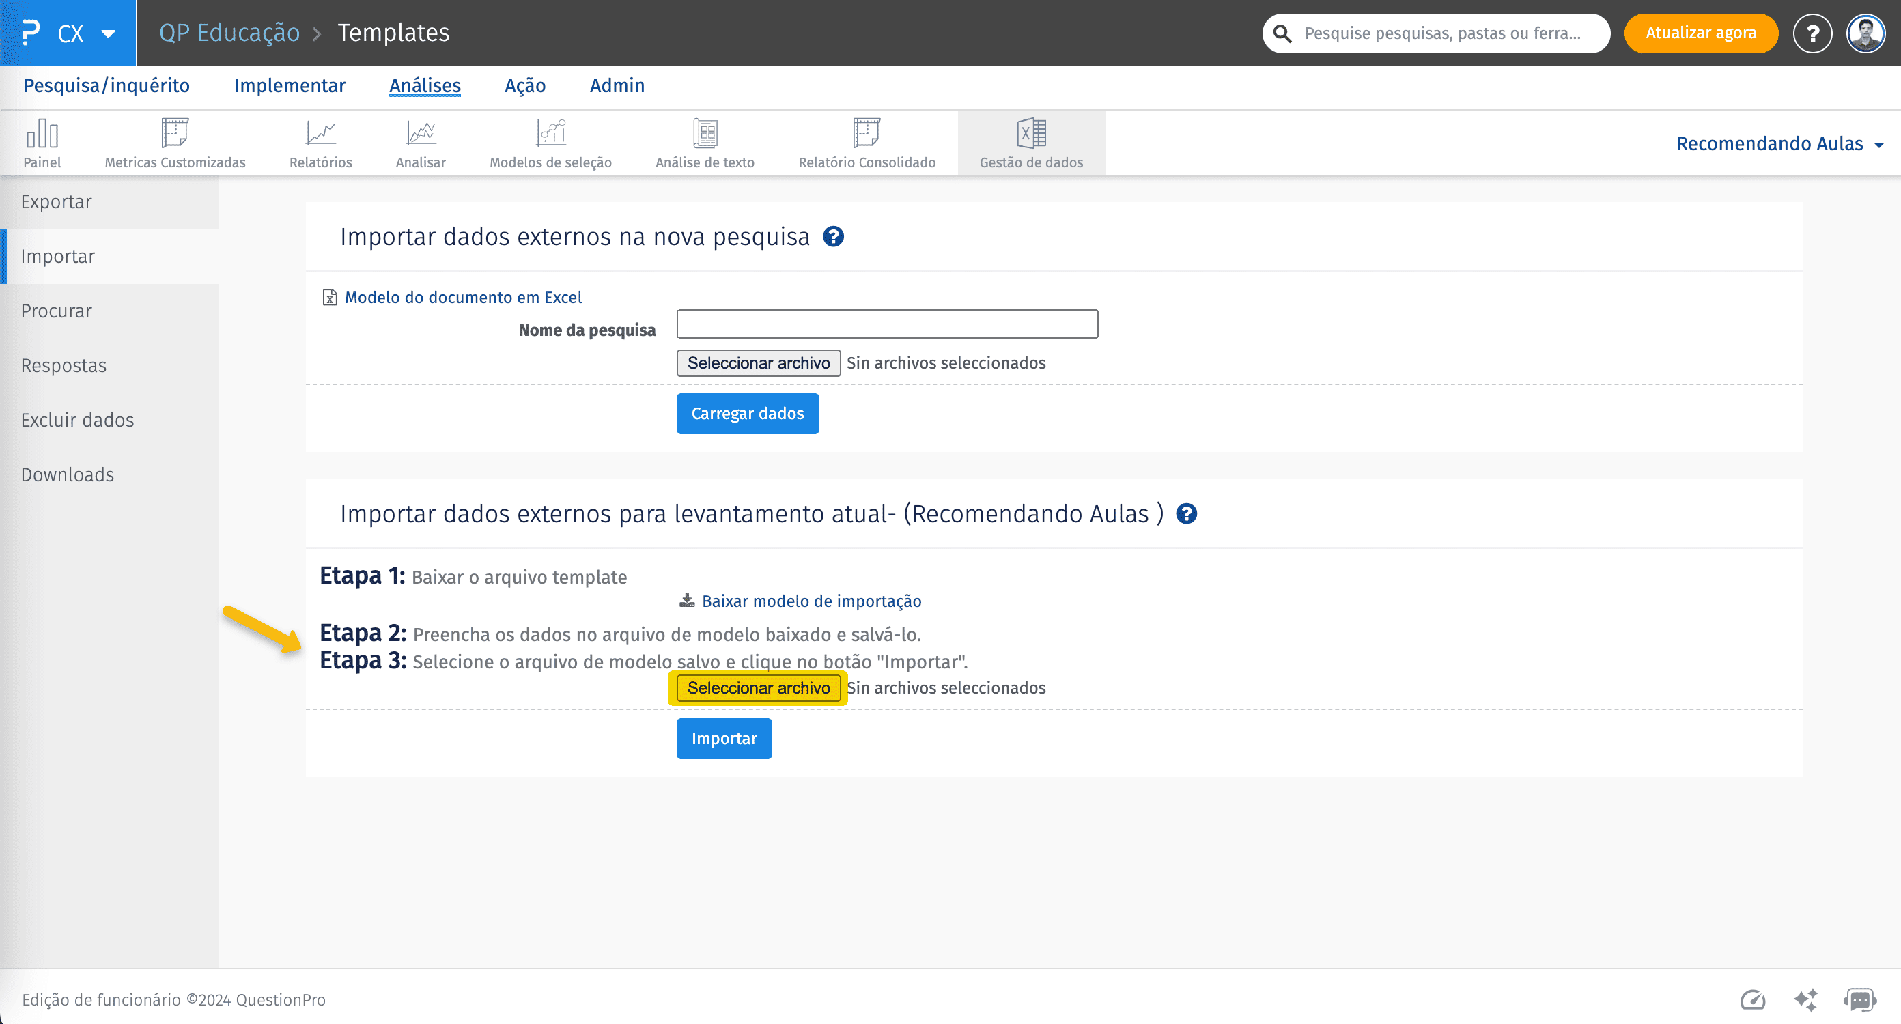The width and height of the screenshot is (1901, 1024).
Task: Switch to the Implementar tab
Action: click(290, 85)
